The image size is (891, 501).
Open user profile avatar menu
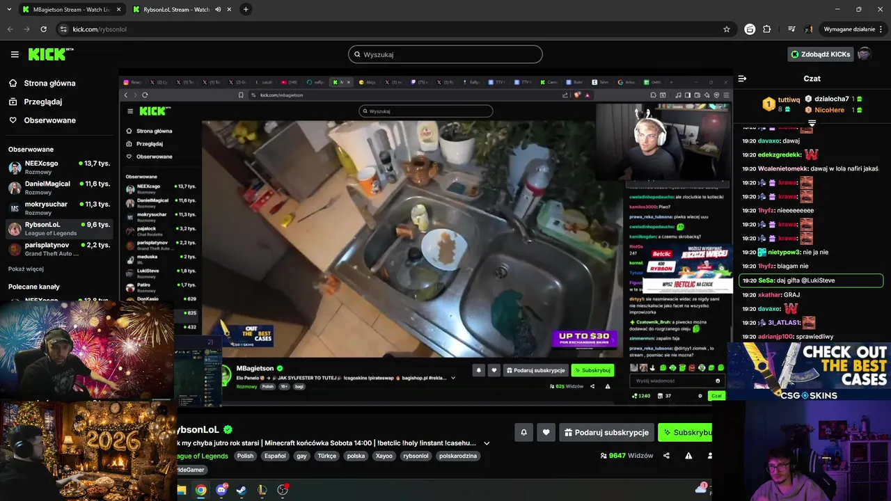[x=864, y=54]
